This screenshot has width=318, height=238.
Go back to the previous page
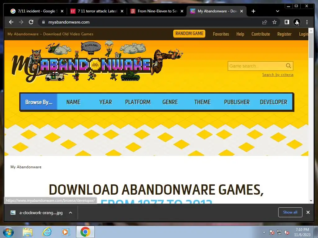11,22
